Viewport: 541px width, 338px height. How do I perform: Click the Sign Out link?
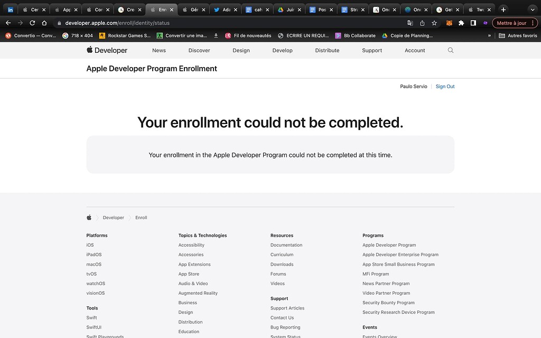click(445, 86)
